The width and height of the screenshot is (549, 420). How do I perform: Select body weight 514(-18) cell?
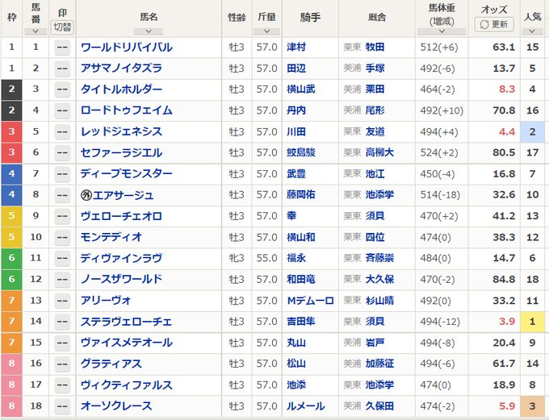pos(441,195)
